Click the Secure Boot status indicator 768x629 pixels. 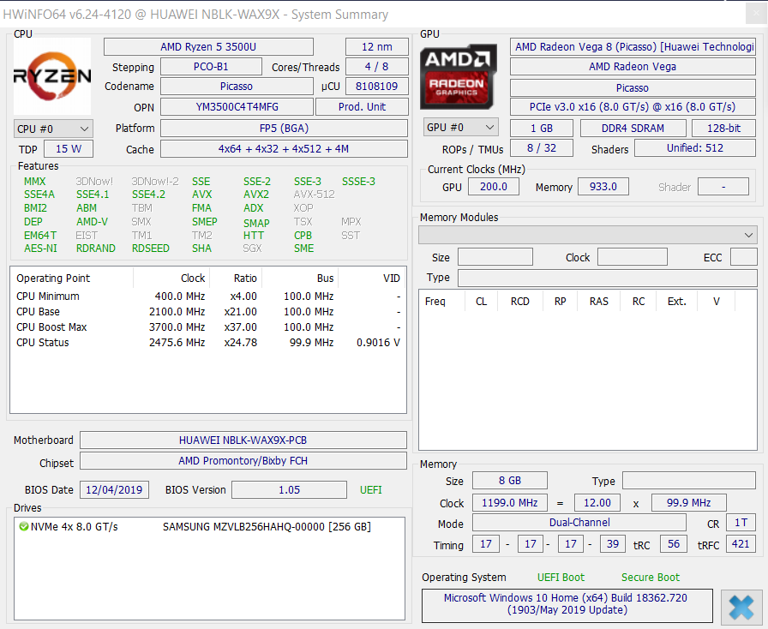tap(650, 578)
